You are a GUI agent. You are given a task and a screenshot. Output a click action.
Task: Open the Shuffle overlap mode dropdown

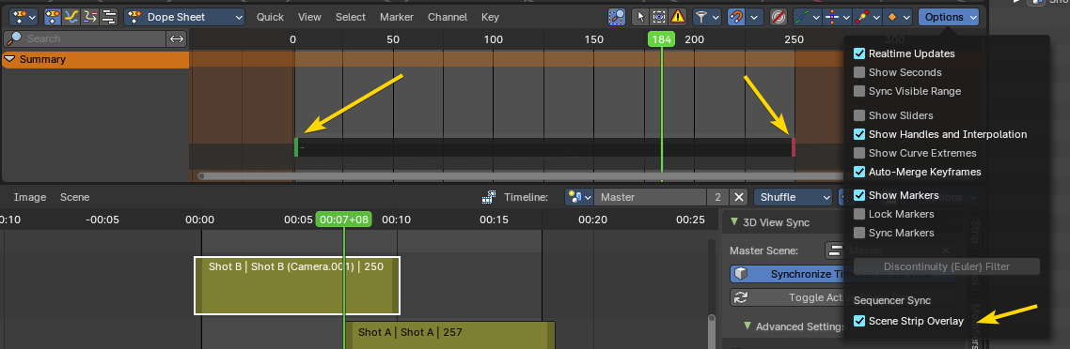(793, 197)
